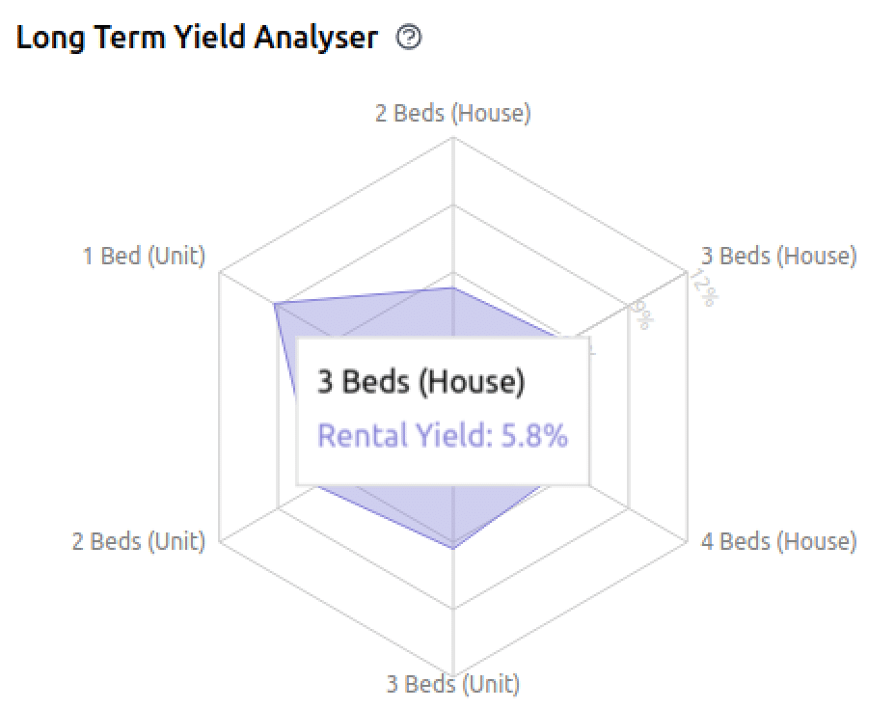Image resolution: width=895 pixels, height=709 pixels.
Task: Click the 12% scale tick label
Action: point(705,288)
